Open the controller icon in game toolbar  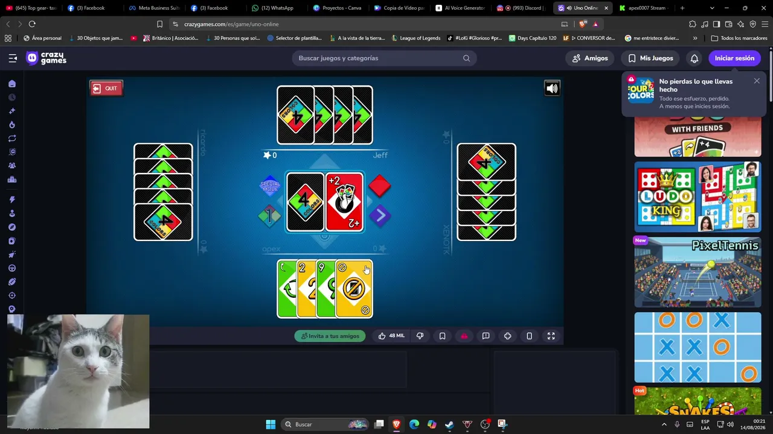(x=507, y=336)
